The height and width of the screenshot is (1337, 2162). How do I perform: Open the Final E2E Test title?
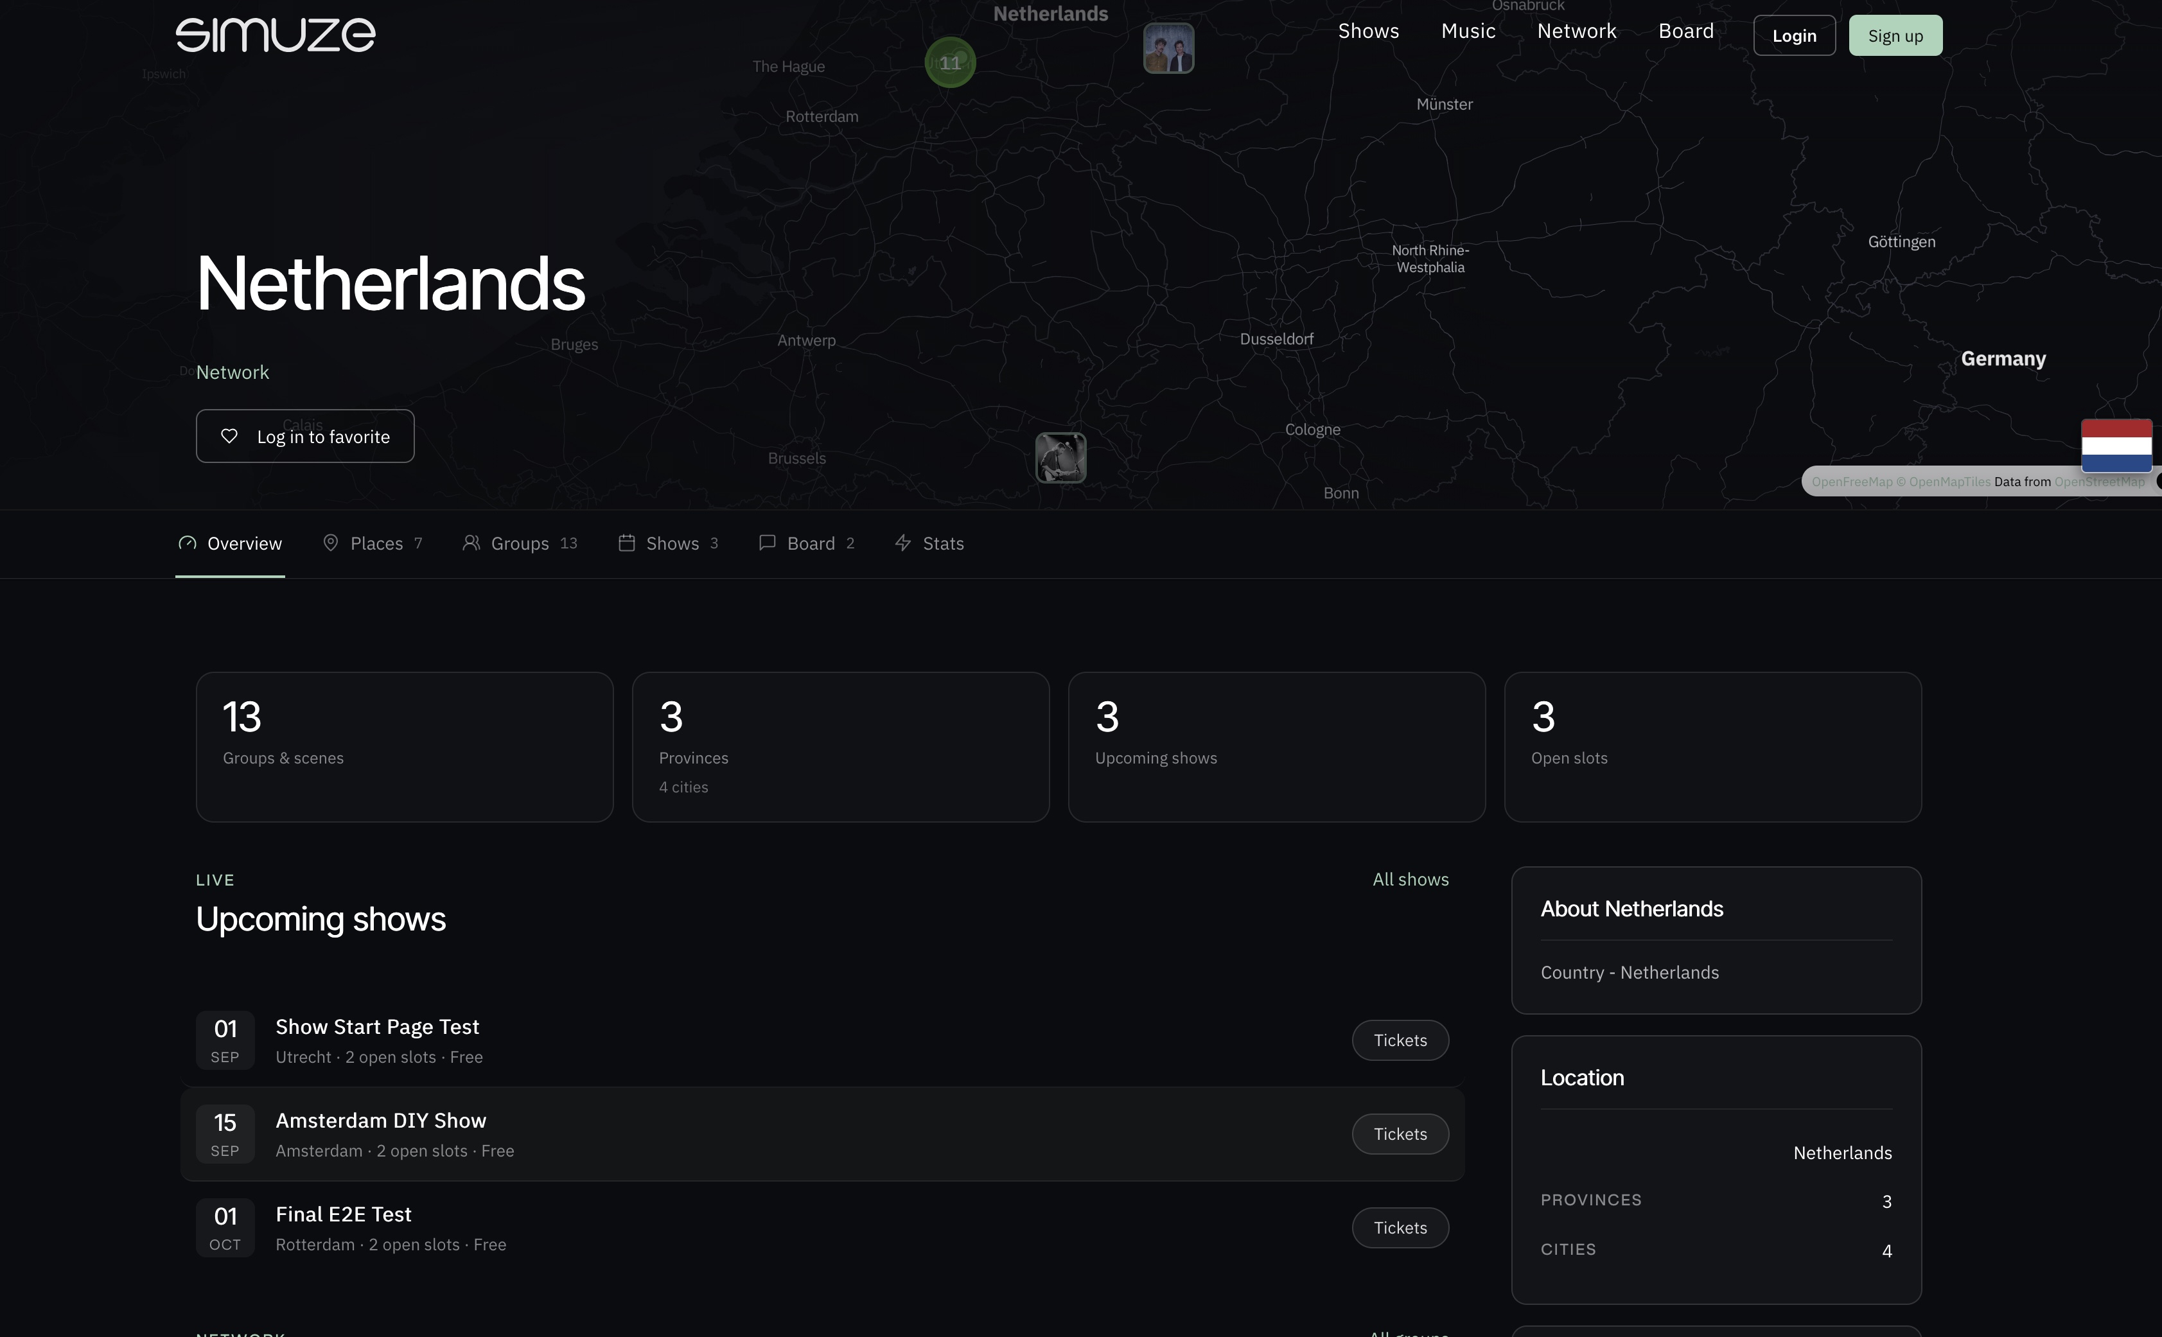click(x=344, y=1214)
